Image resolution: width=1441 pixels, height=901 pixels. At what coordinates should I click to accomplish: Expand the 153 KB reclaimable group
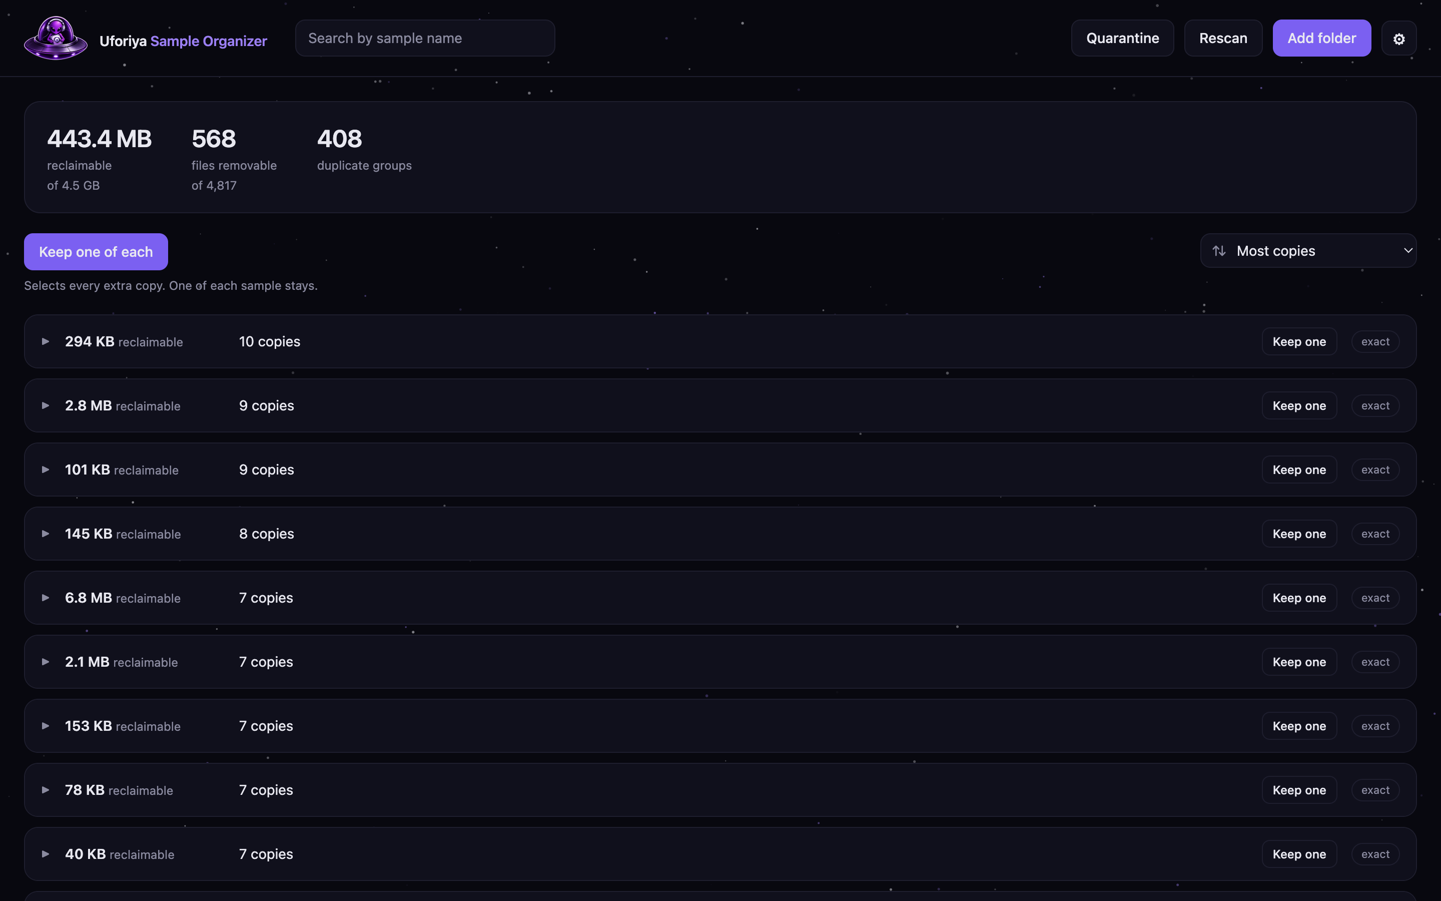[x=45, y=726]
